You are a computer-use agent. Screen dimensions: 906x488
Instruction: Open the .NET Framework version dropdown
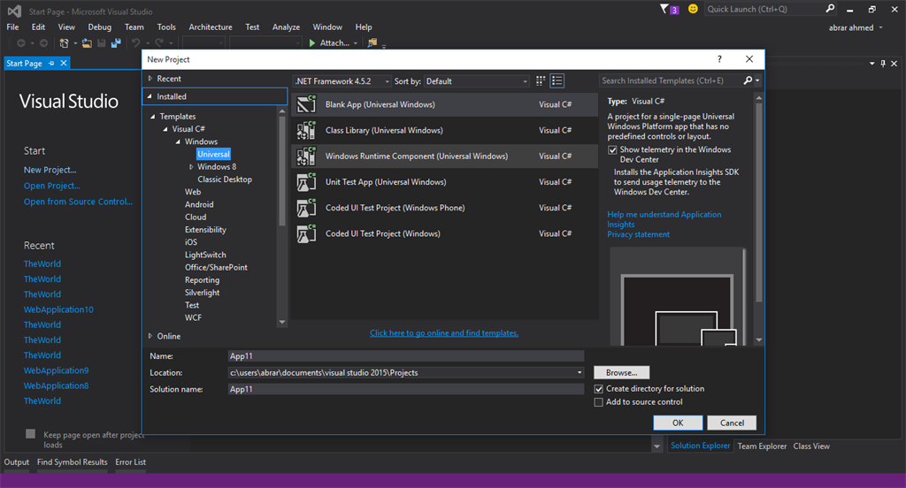point(341,81)
